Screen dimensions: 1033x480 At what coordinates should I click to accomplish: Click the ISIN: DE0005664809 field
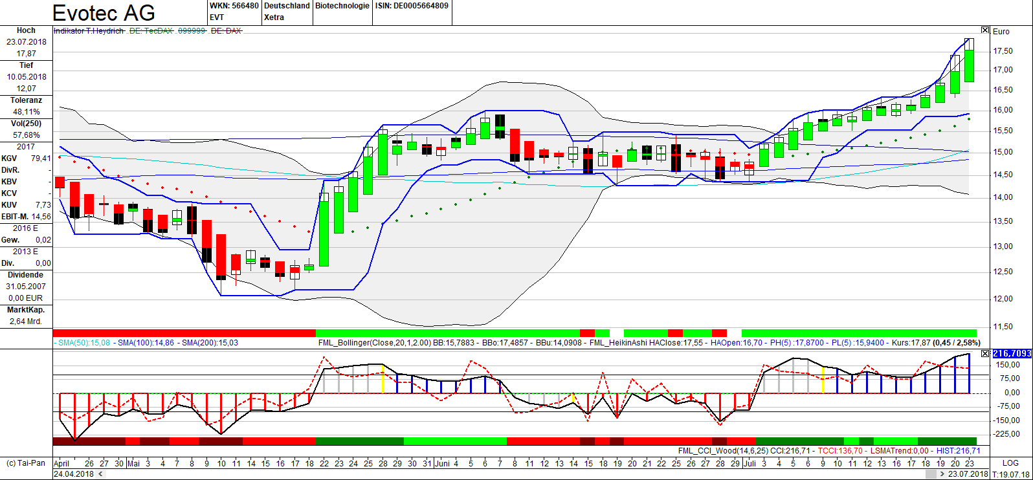pos(412,6)
